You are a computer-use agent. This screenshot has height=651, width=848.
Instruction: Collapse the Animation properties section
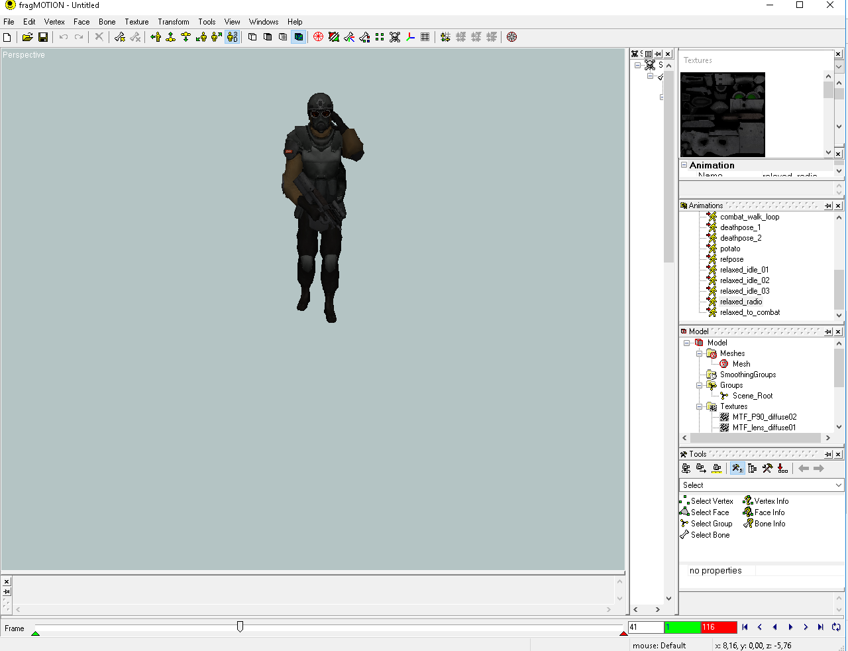684,165
